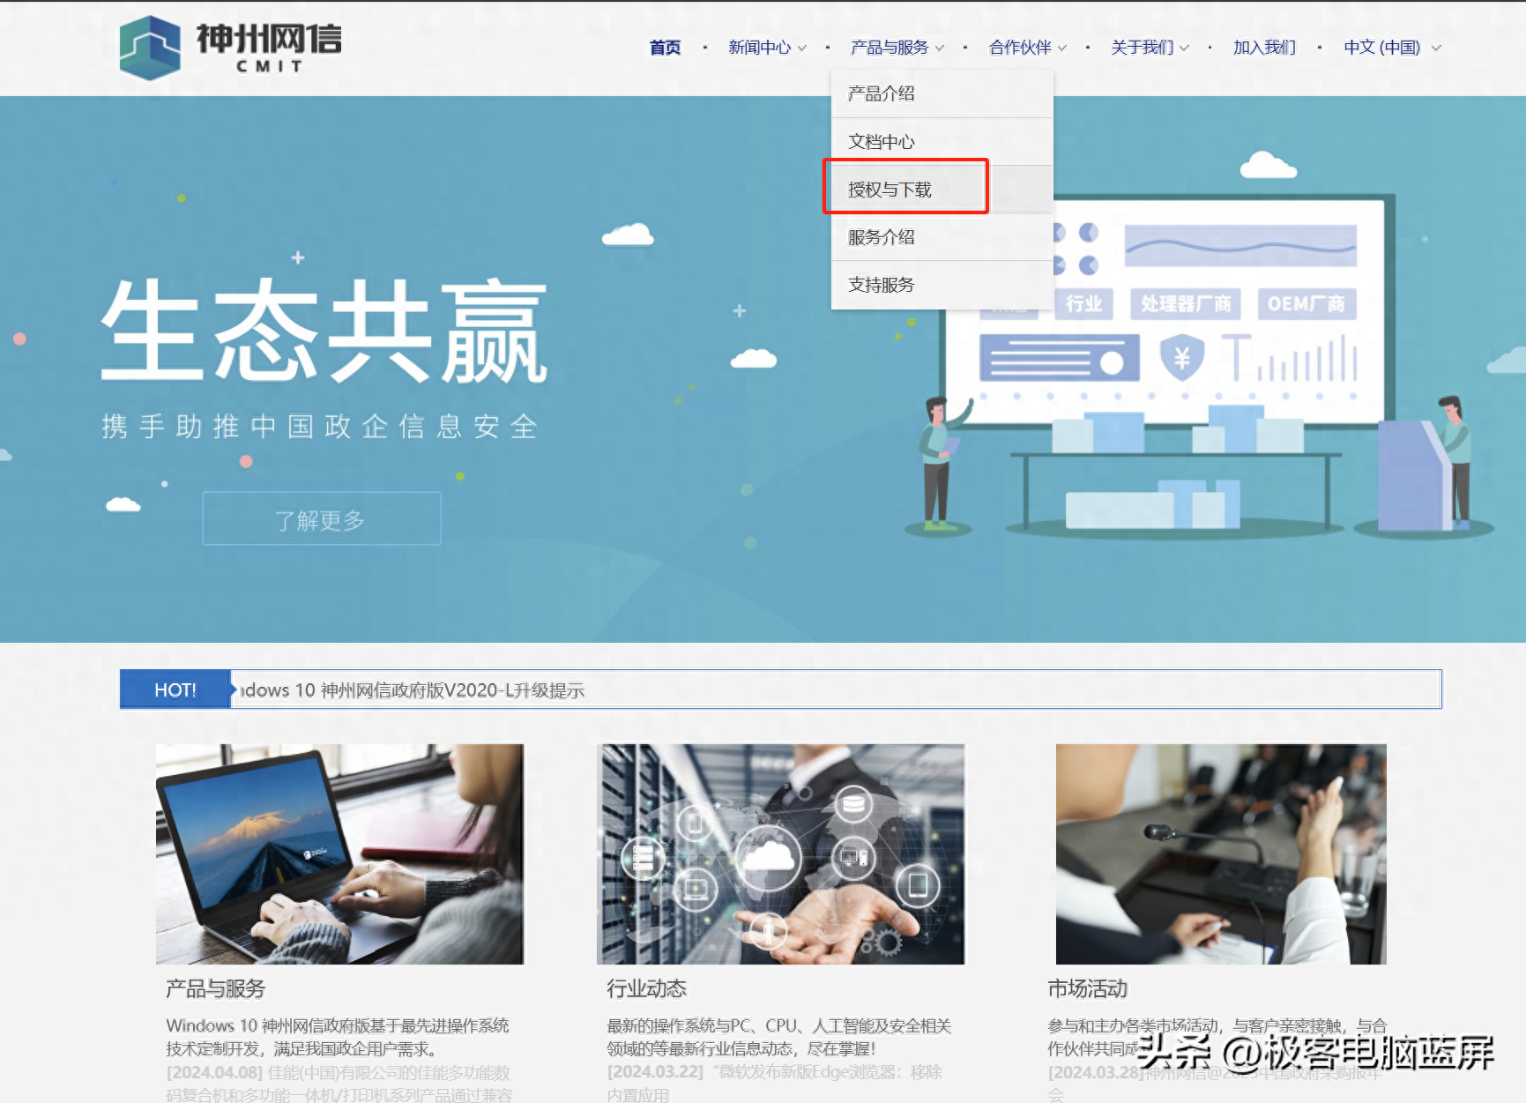Select 服务介绍 from the dropdown
1526x1103 pixels.
942,237
